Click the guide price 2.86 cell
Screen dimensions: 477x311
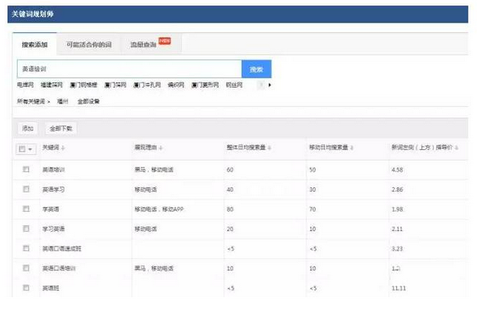[397, 190]
